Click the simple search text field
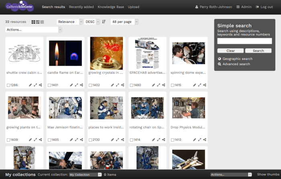281x179 pixels. pyautogui.click(x=244, y=41)
